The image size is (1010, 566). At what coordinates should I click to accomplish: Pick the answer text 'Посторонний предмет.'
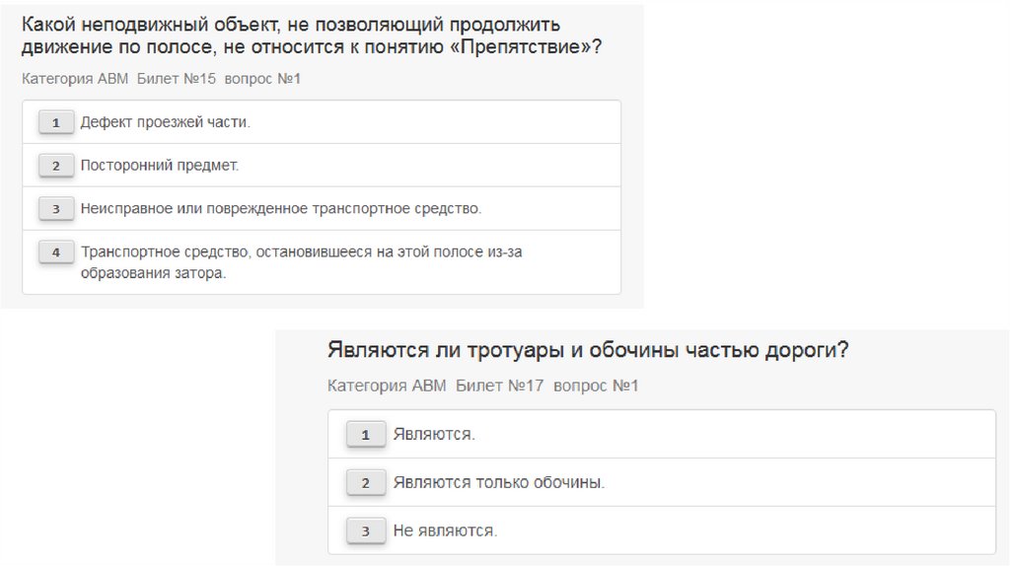pyautogui.click(x=159, y=166)
